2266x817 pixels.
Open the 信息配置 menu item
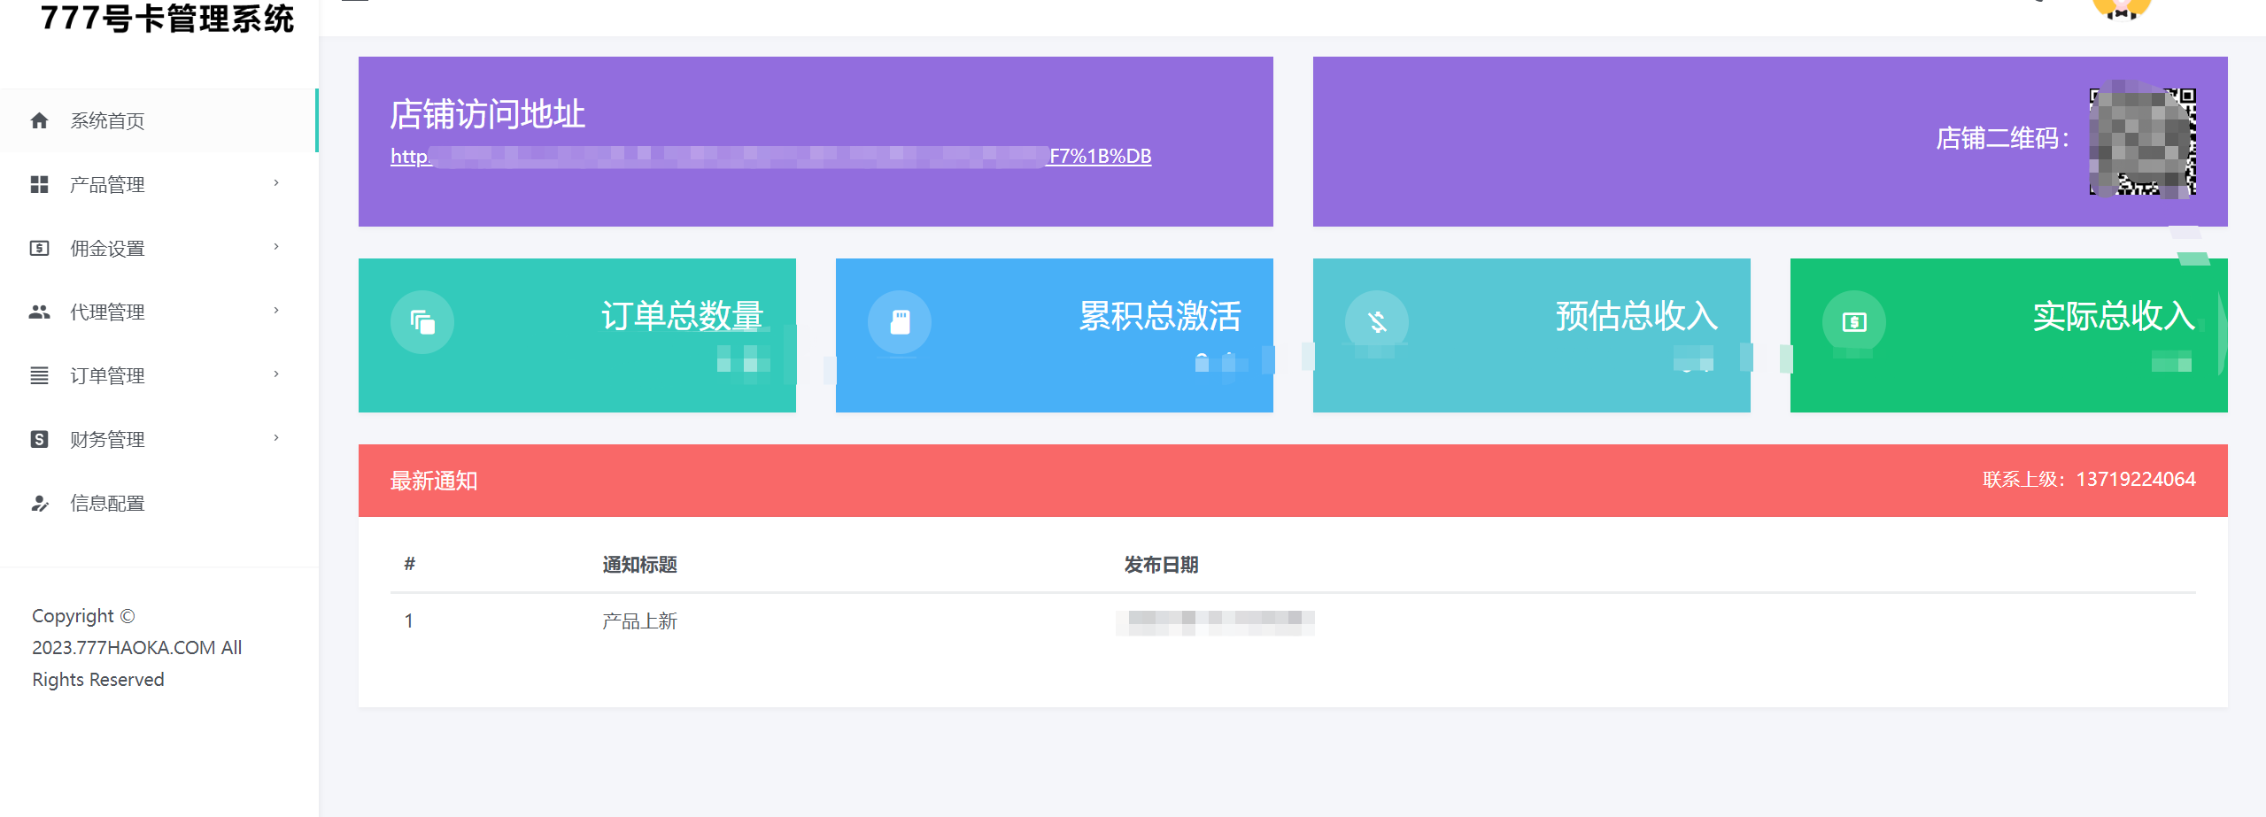159,503
